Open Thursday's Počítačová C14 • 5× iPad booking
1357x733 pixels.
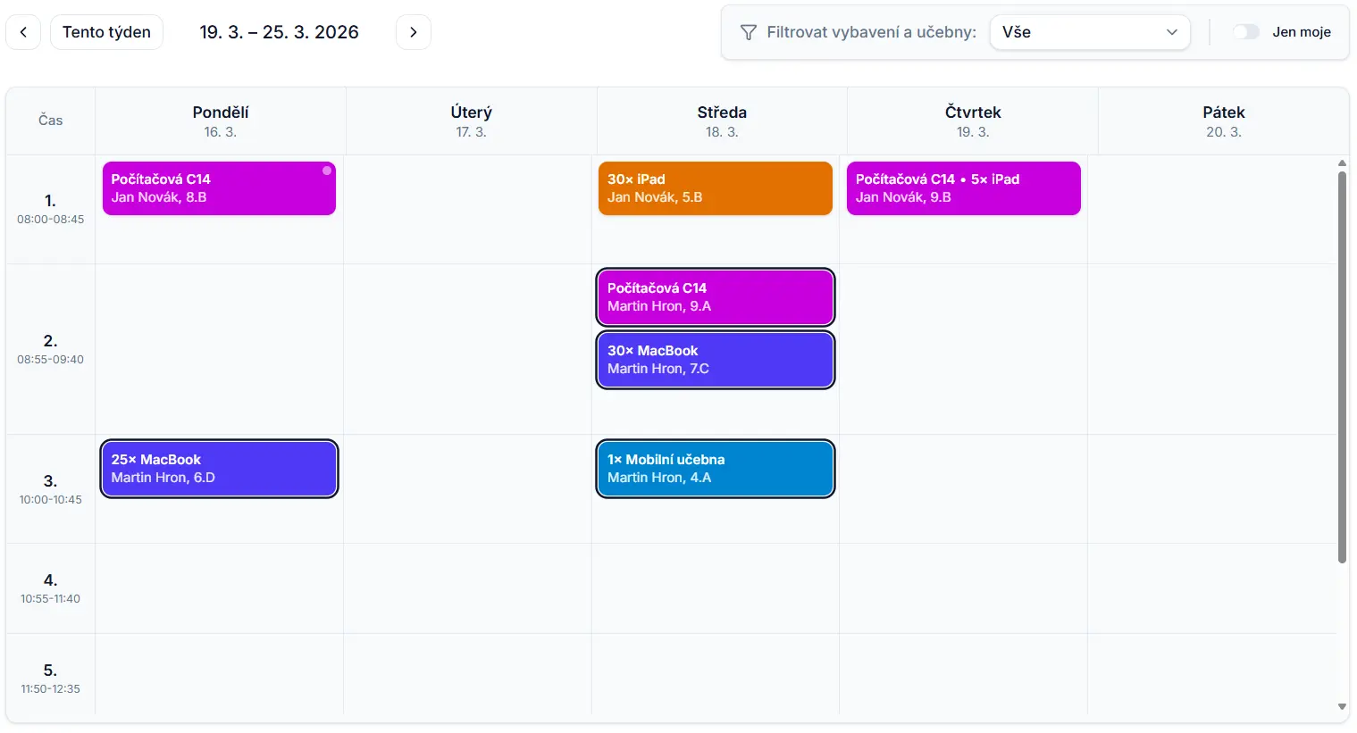tap(963, 188)
